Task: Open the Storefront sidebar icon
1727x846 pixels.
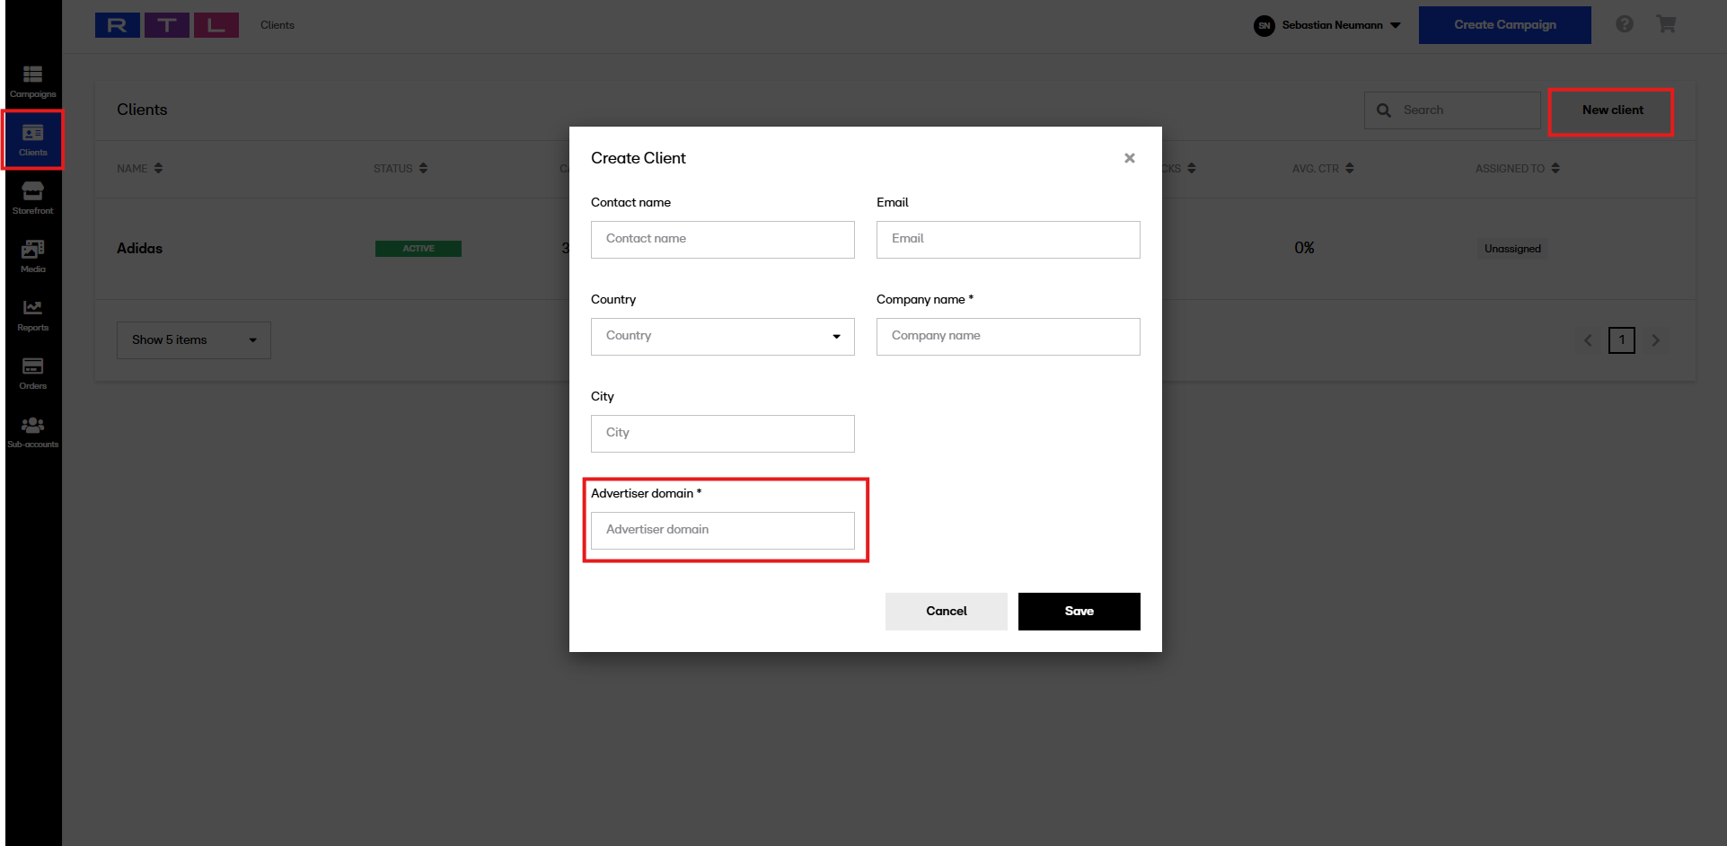Action: (32, 198)
